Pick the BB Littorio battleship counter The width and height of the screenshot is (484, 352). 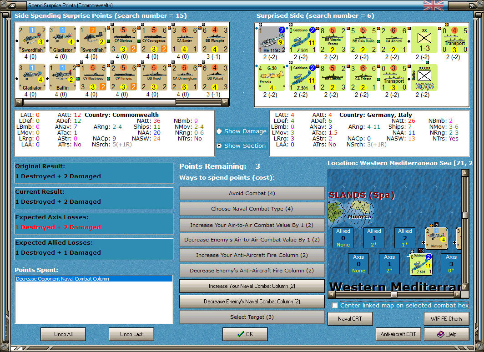(x=333, y=77)
